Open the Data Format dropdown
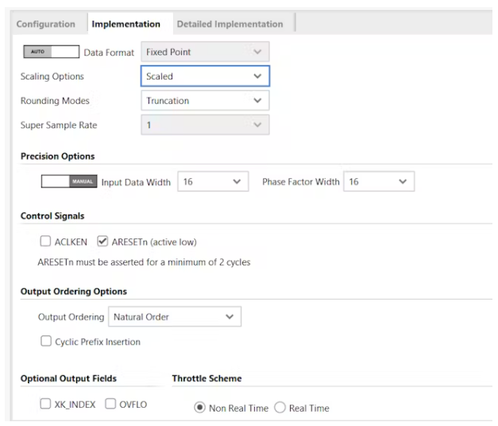 pos(204,52)
